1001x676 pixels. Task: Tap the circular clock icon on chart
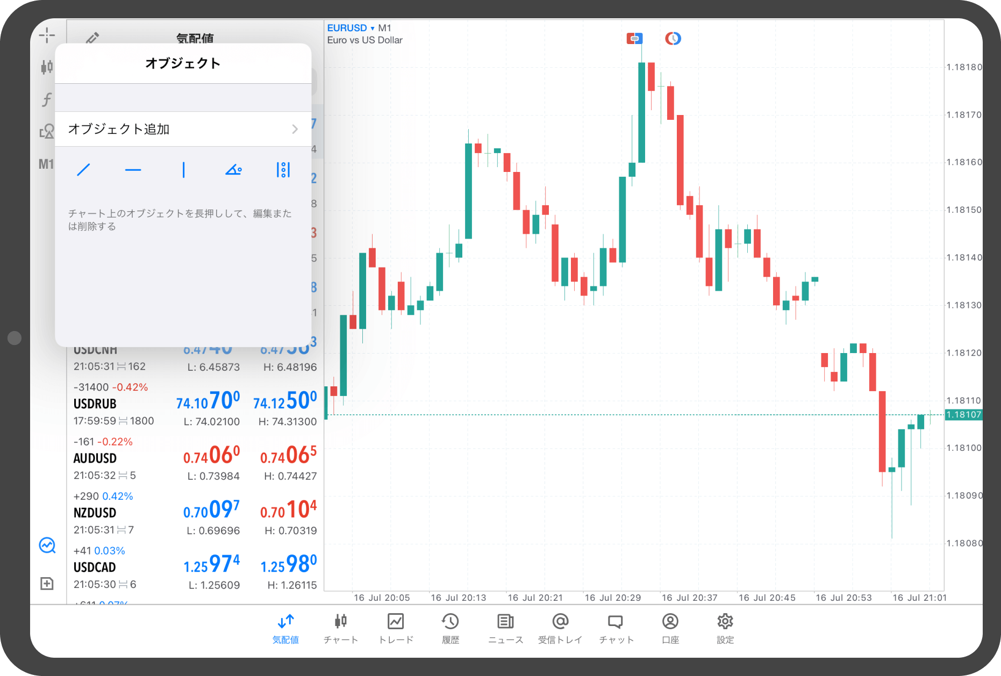(673, 38)
